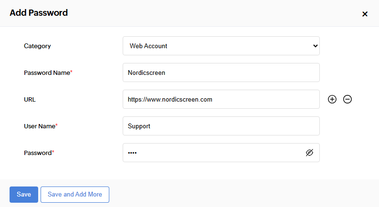Click the Password Name label

click(x=48, y=72)
